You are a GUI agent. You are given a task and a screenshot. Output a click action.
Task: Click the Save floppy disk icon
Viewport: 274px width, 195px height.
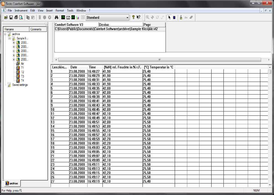click(x=11, y=17)
